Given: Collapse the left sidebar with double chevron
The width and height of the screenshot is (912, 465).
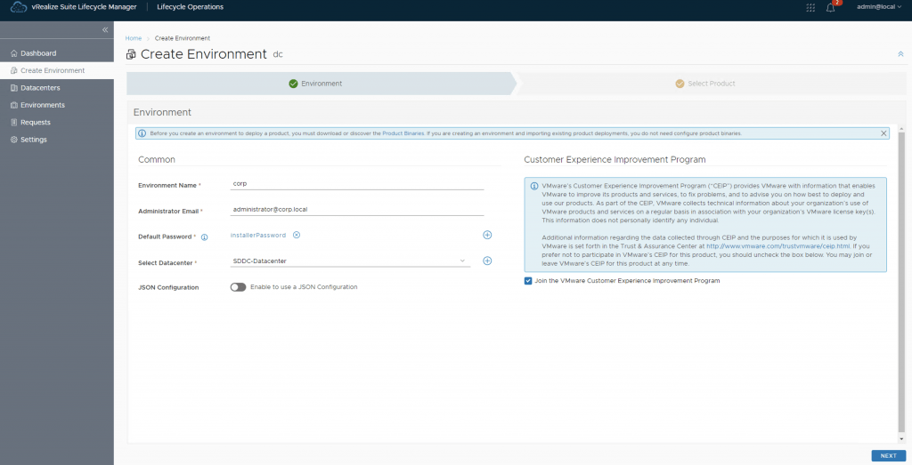Looking at the screenshot, I should 104,29.
